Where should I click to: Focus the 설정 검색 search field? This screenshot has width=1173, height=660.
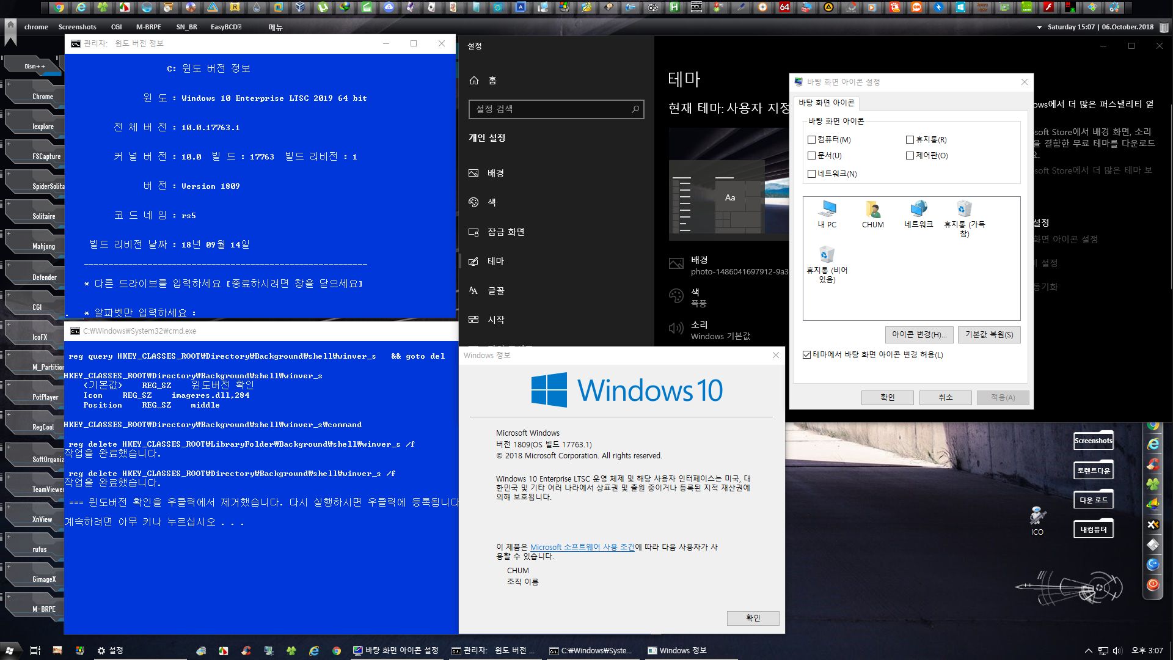point(556,109)
